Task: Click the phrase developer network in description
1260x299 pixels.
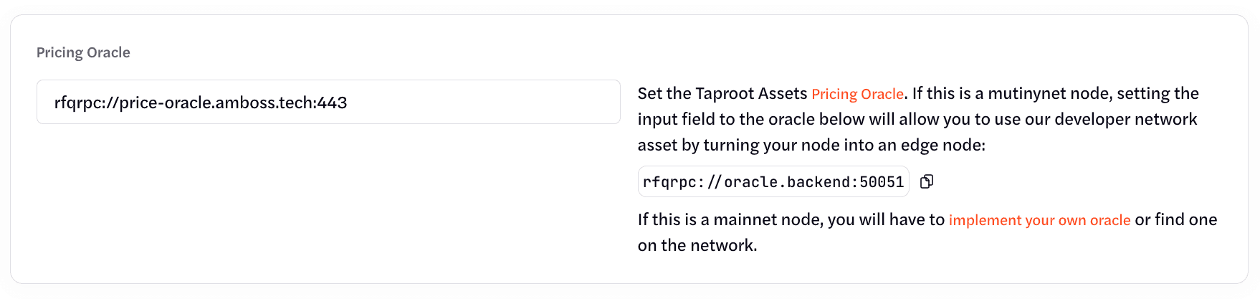Action: [1125, 120]
